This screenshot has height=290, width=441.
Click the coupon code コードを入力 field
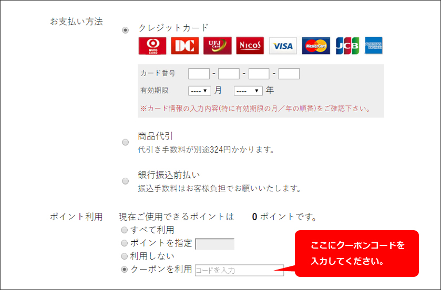tap(239, 271)
